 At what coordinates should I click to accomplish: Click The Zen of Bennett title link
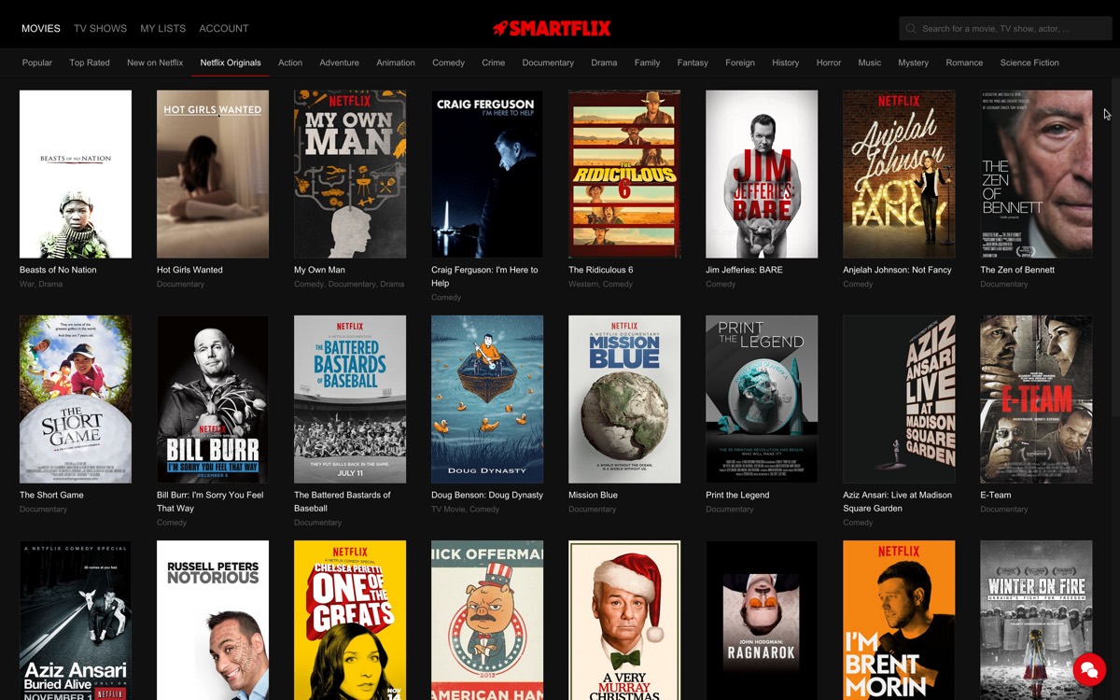pyautogui.click(x=1017, y=270)
